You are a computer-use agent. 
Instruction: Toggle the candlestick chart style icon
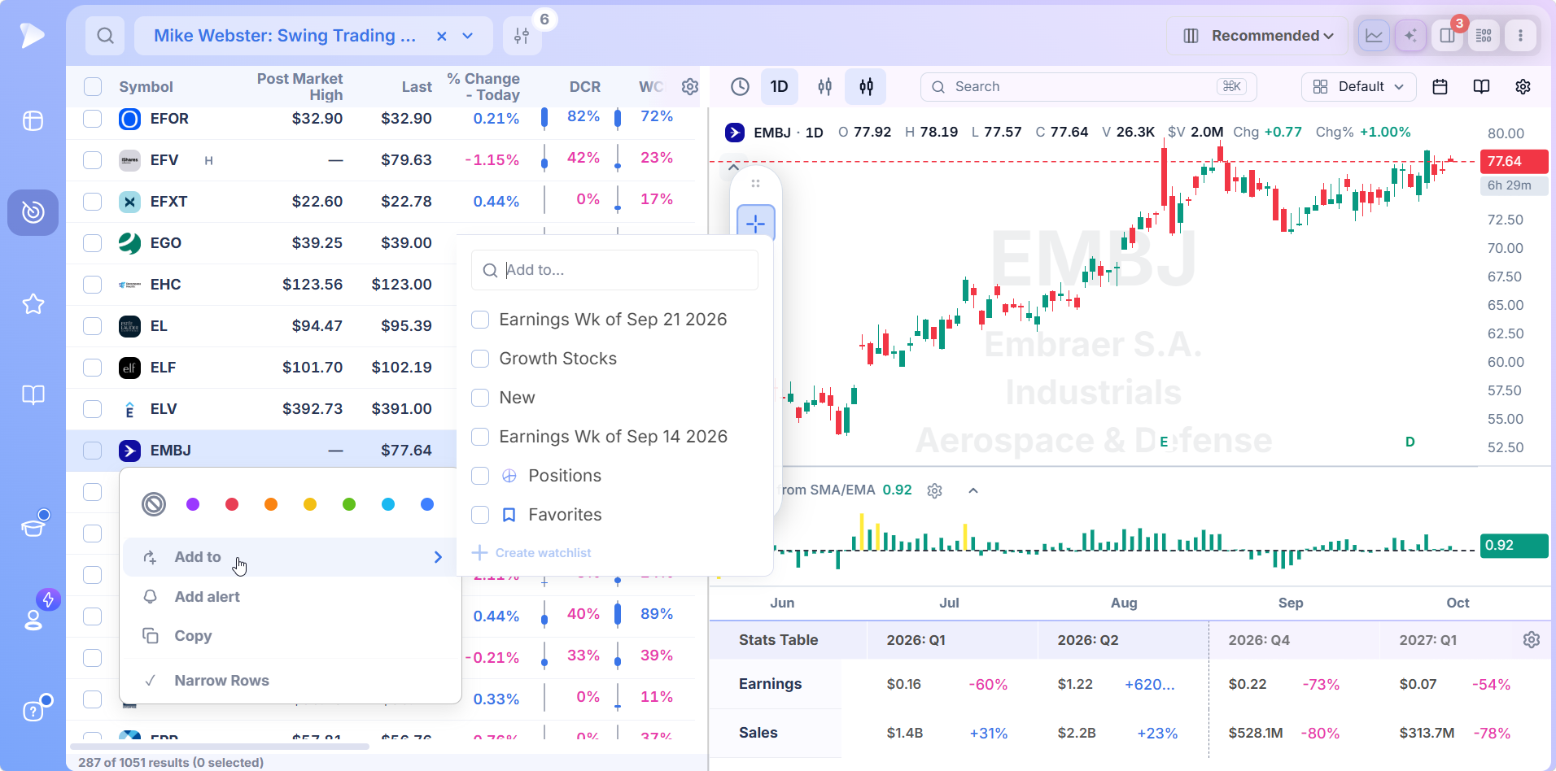[x=866, y=87]
